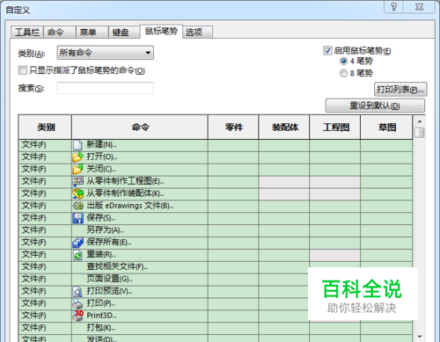Click the Part cell for 新建 row
440x342 pixels.
pos(233,145)
